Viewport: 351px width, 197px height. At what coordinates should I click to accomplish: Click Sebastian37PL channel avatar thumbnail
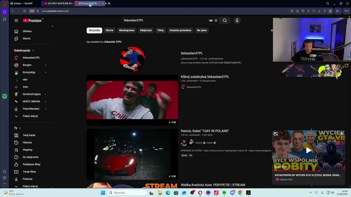point(132,59)
